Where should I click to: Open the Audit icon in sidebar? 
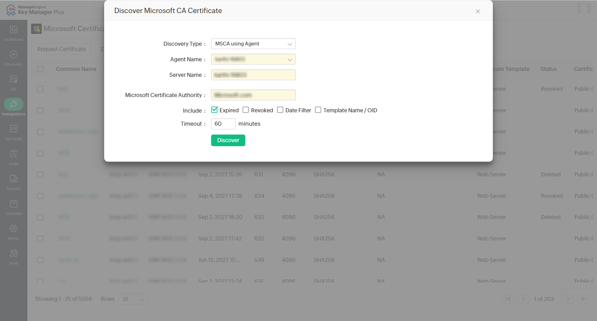[x=14, y=154]
